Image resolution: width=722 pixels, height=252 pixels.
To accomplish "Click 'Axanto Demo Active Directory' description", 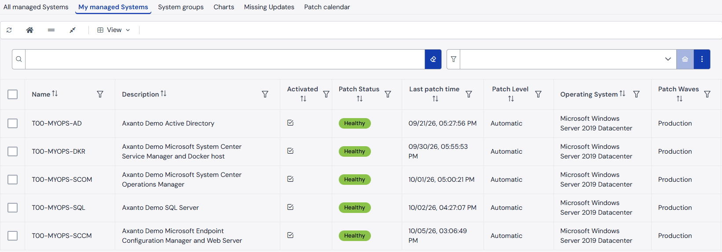I will (168, 123).
